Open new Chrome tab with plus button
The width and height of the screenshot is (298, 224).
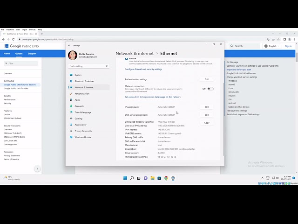click(x=42, y=34)
